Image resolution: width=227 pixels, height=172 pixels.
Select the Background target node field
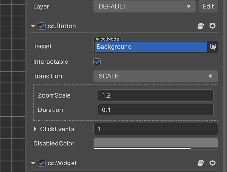point(151,47)
